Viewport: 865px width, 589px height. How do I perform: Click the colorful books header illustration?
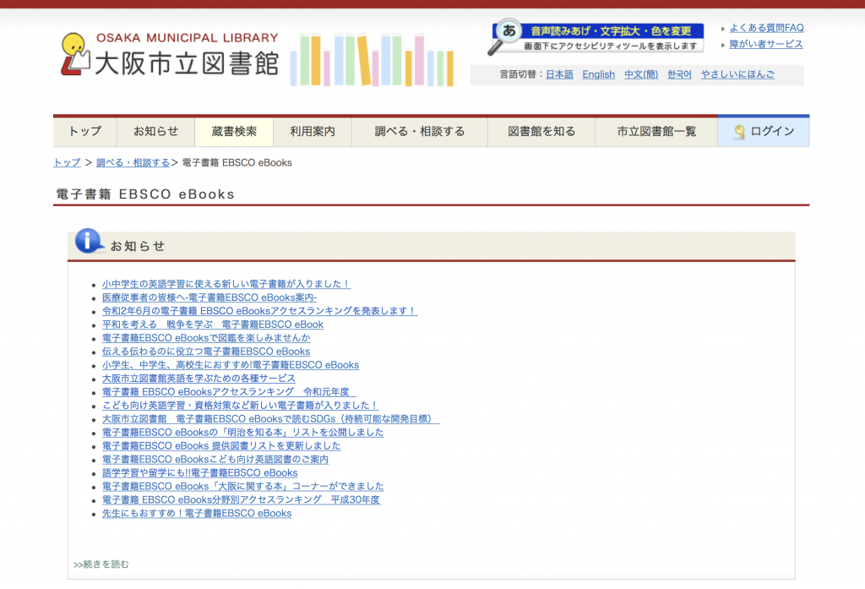372,60
